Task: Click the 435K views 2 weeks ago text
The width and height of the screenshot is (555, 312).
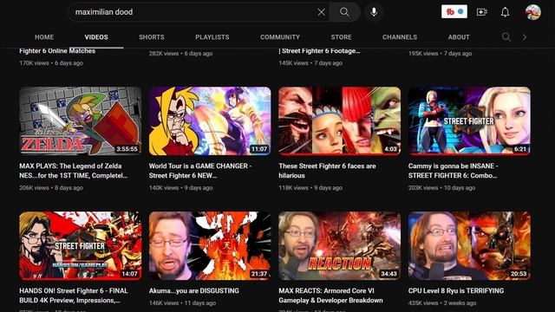Action: tap(443, 303)
